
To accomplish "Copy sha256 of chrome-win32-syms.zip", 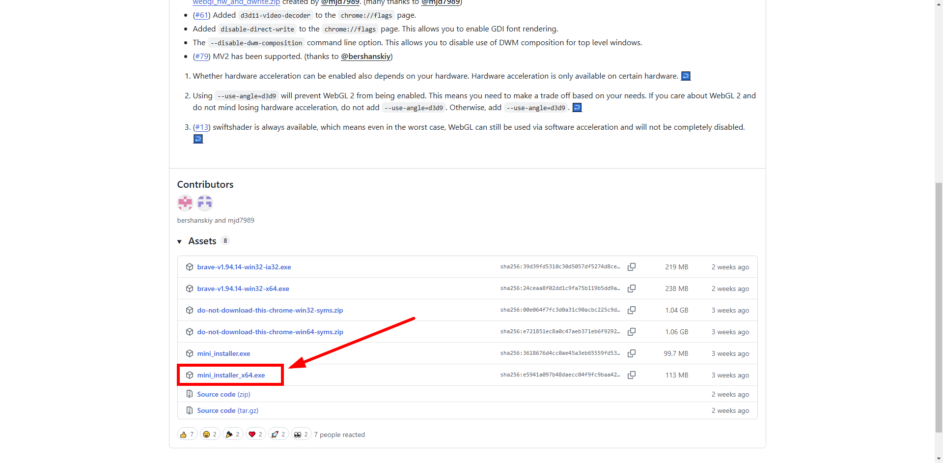I will click(x=632, y=310).
